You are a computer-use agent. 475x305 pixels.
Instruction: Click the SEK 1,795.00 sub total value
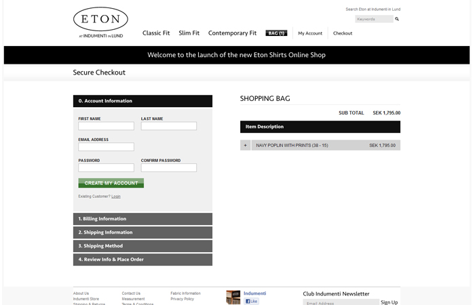pyautogui.click(x=387, y=113)
